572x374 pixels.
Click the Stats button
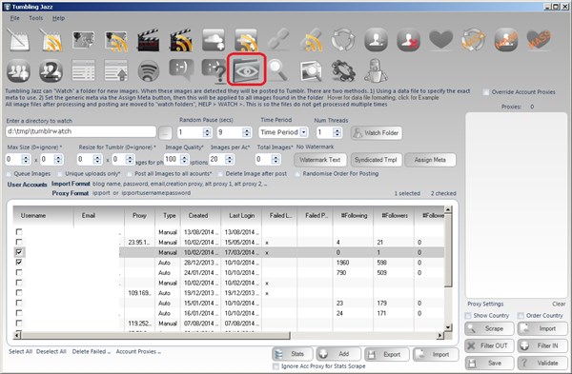(x=293, y=354)
